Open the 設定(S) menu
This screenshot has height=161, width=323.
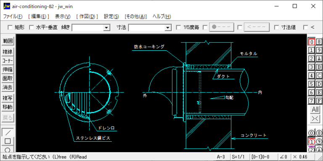(x=111, y=16)
